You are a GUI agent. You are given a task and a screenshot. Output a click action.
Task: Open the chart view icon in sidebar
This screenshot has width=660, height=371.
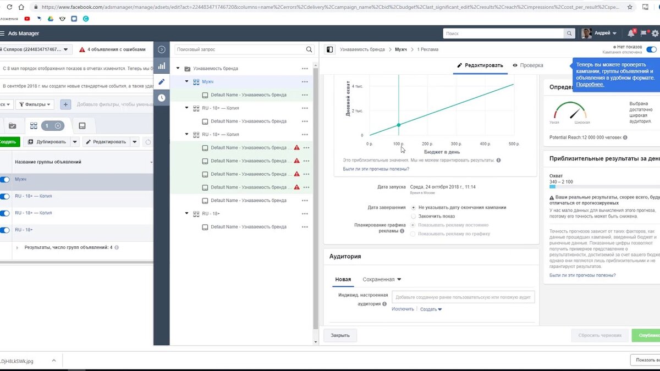[x=162, y=65]
